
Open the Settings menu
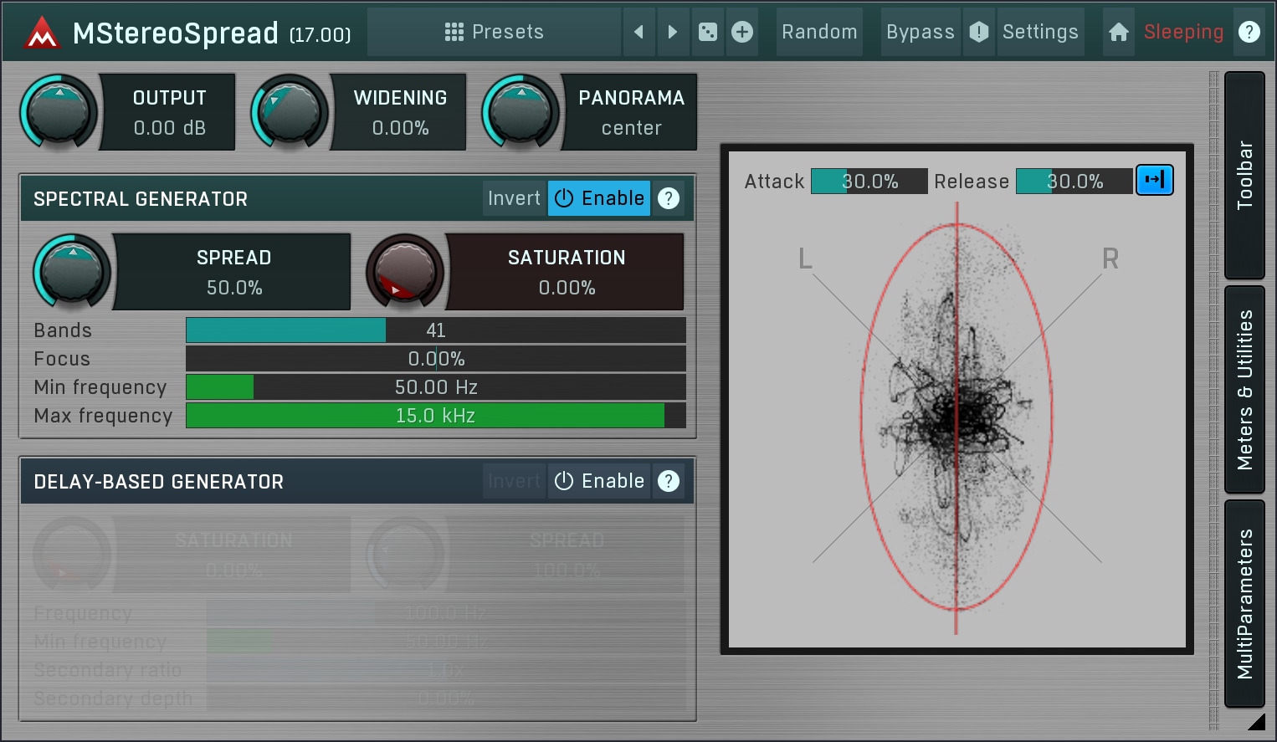1040,32
